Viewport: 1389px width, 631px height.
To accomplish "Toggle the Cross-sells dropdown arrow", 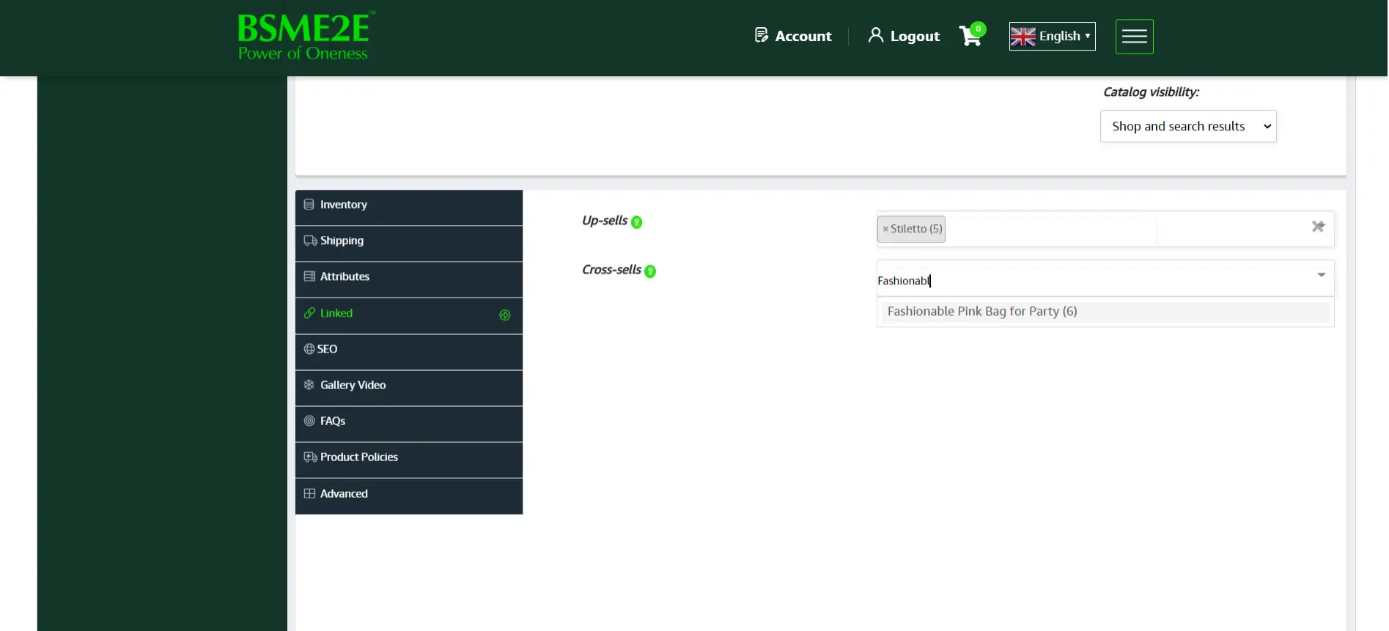I will coord(1321,275).
